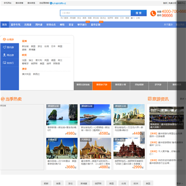186x186 pixels.
Task: Click 迪拜 in the 欧美 destination list
Action: coord(49,64)
